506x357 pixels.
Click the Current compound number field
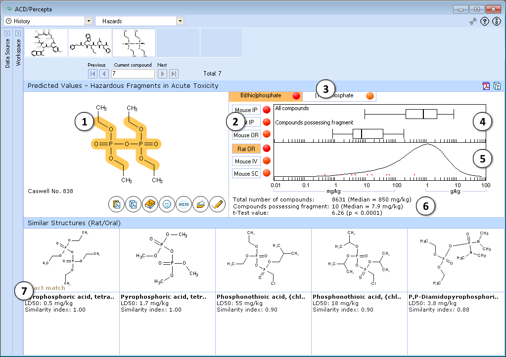click(x=133, y=74)
